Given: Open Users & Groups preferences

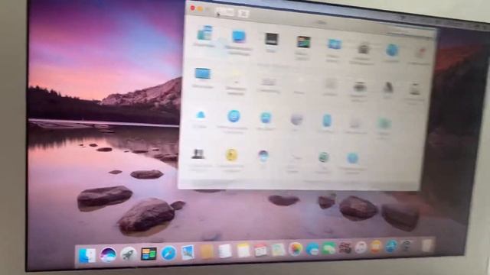Looking at the screenshot, I should (198, 154).
